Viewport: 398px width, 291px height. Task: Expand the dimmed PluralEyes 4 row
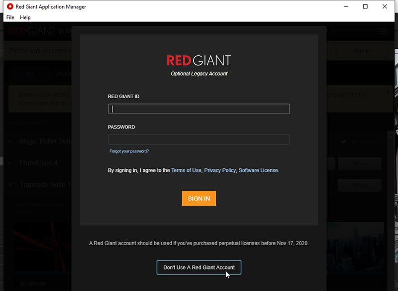tap(10, 163)
